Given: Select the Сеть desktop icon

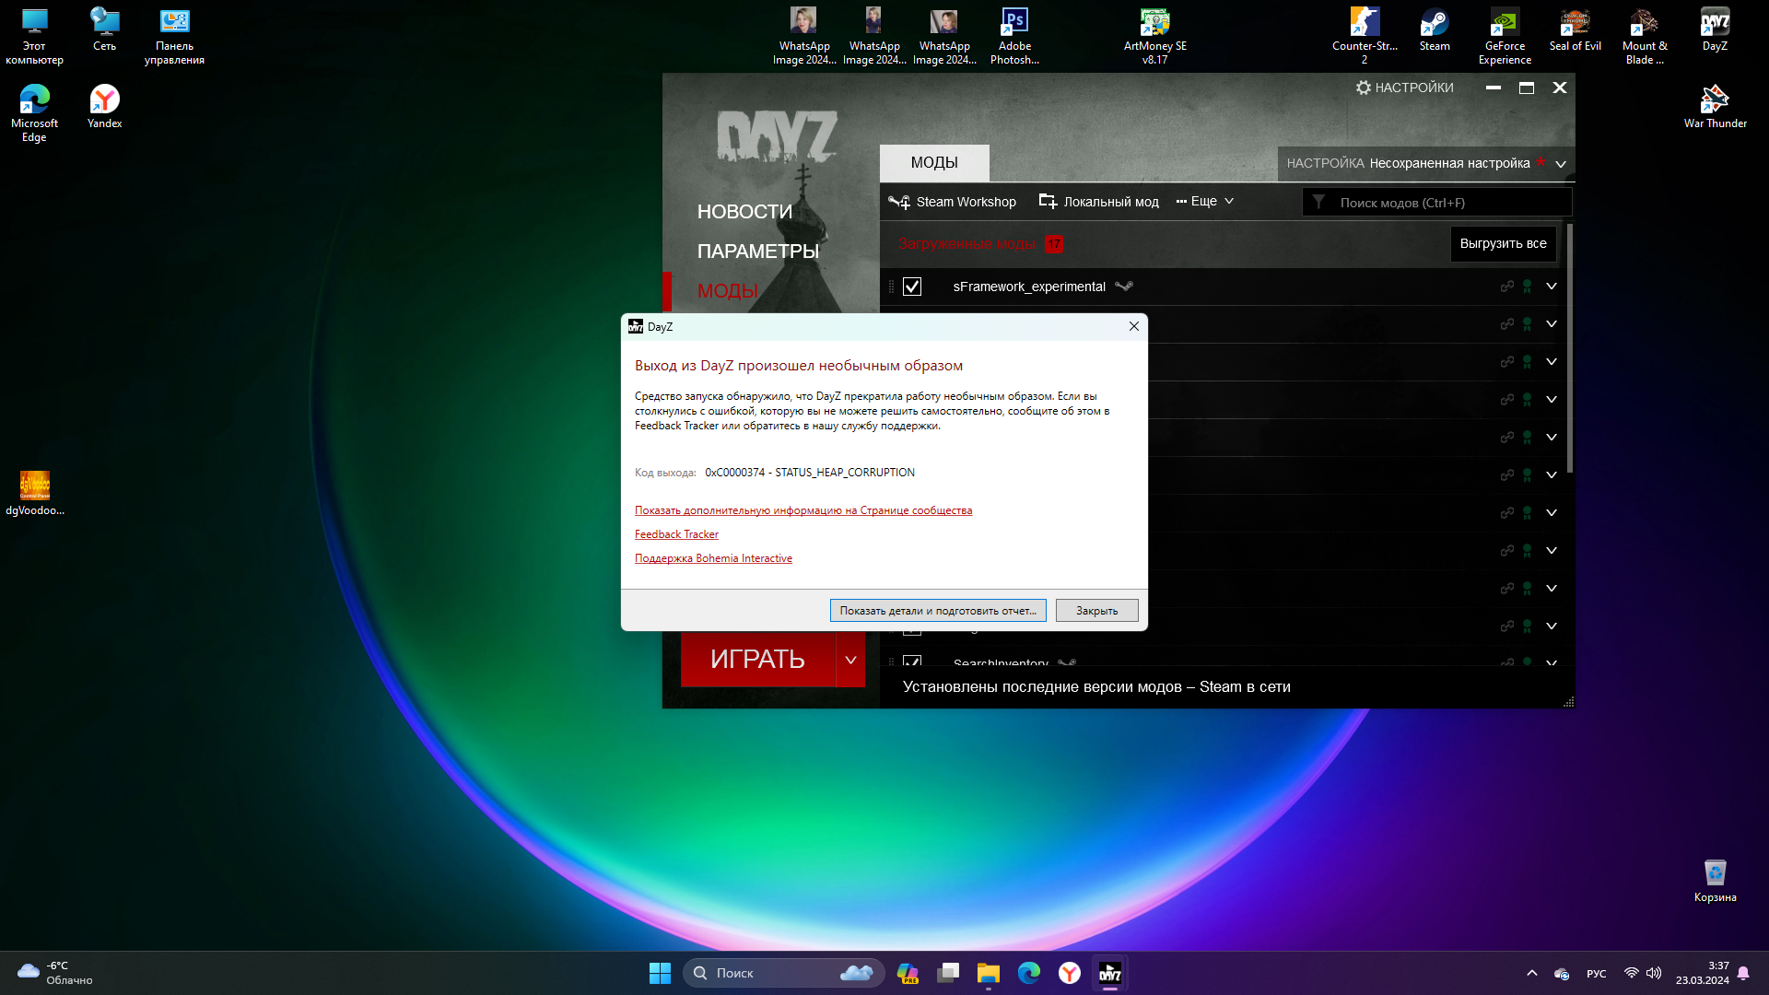Looking at the screenshot, I should (x=104, y=30).
